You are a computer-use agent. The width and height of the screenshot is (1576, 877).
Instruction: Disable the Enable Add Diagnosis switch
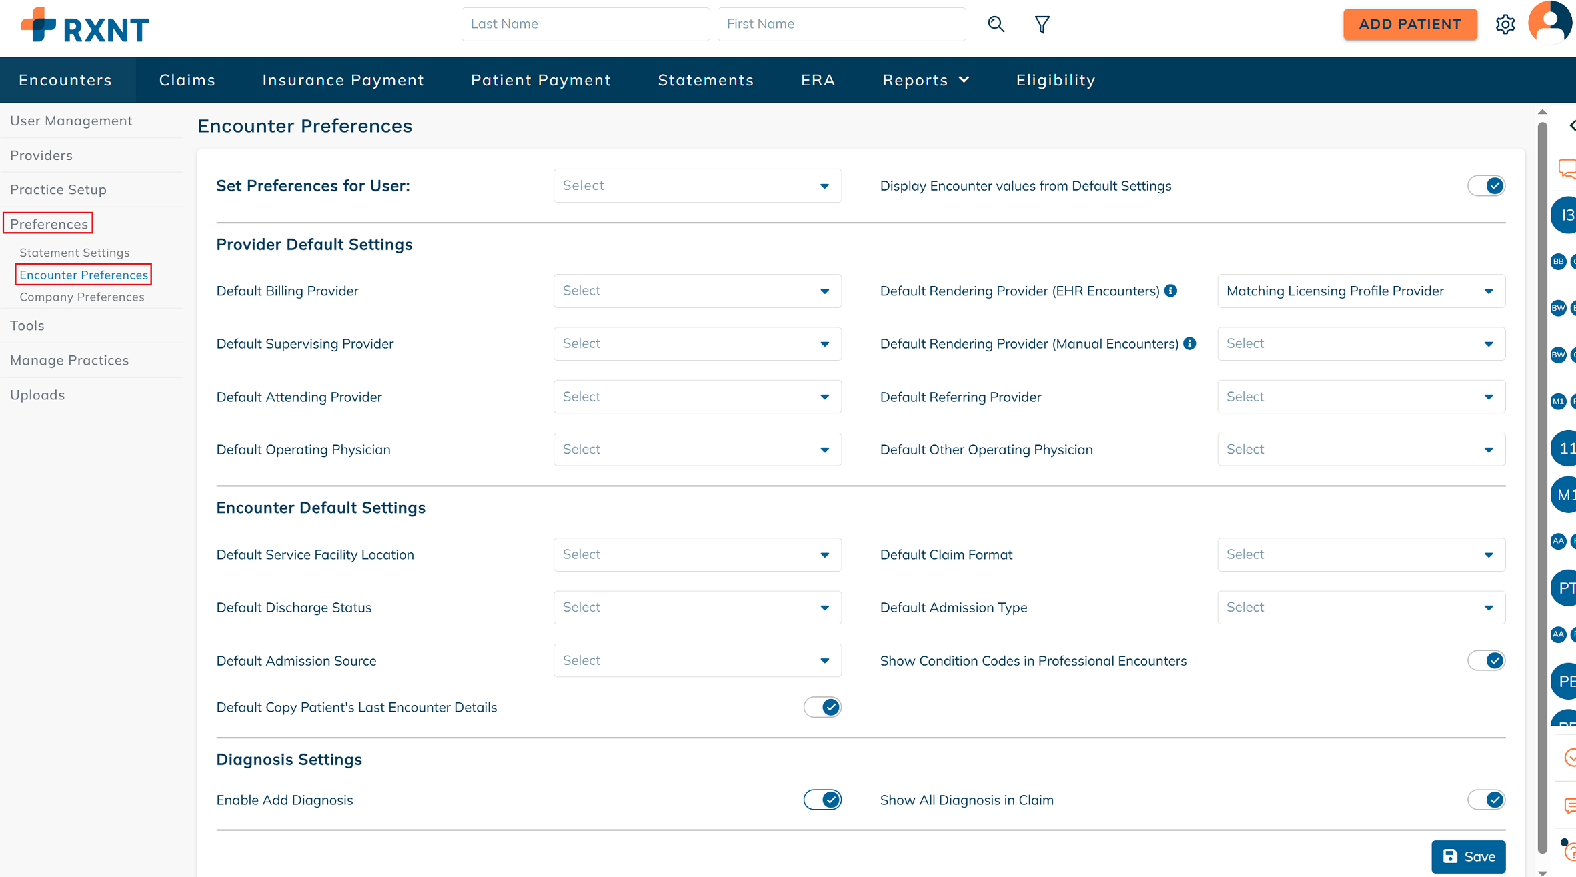pos(822,800)
